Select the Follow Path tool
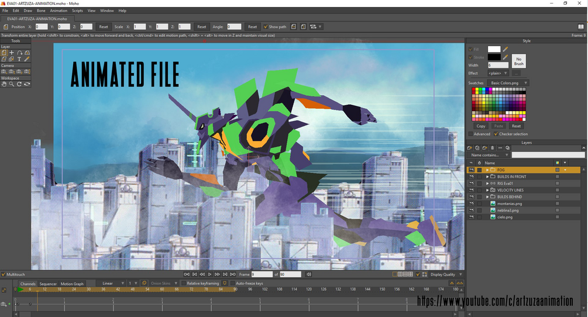Viewport: 588px width, 317px height. pyautogui.click(x=19, y=53)
